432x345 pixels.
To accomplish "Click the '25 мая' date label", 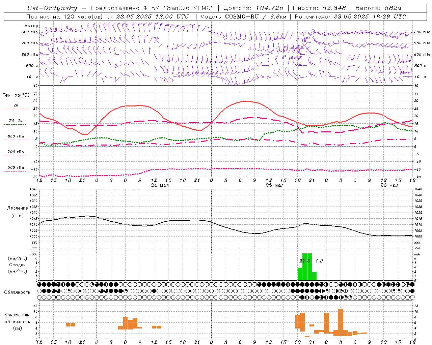I will coord(274,185).
